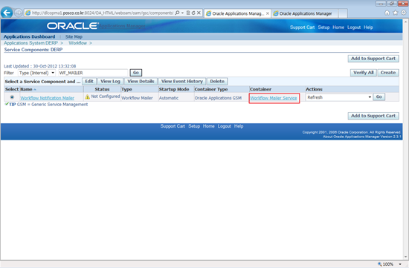The width and height of the screenshot is (409, 268).
Task: Click Home in the top header
Action: (x=338, y=27)
